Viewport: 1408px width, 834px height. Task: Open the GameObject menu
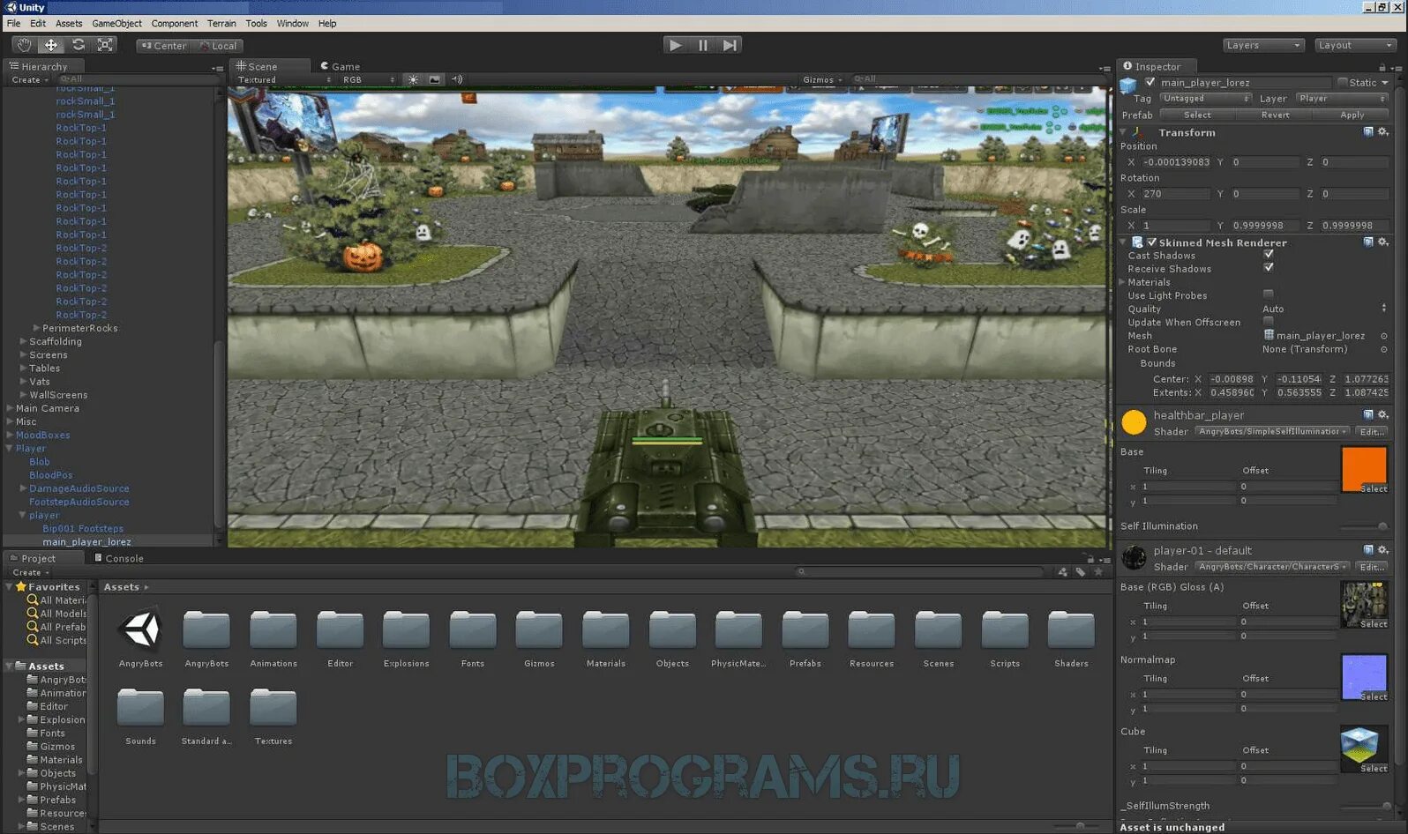pos(116,23)
